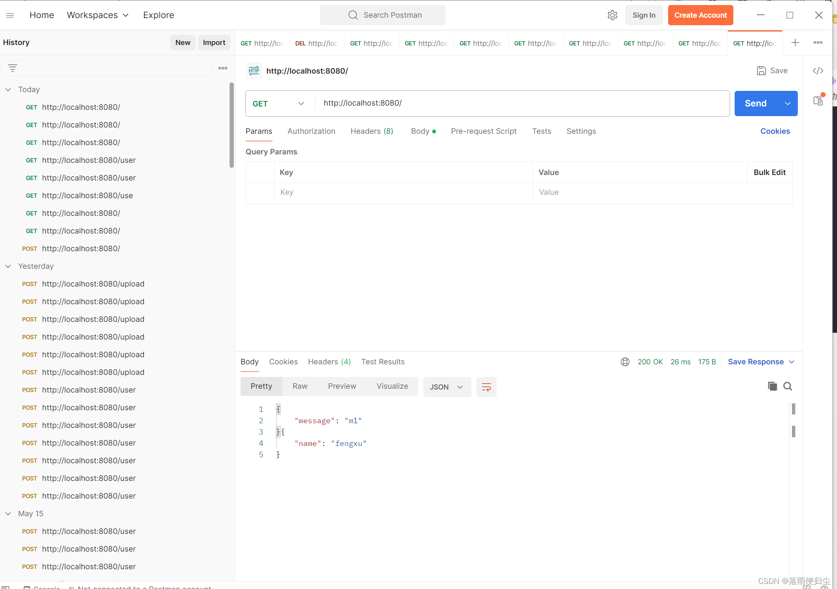Open the Workspaces dropdown

98,15
